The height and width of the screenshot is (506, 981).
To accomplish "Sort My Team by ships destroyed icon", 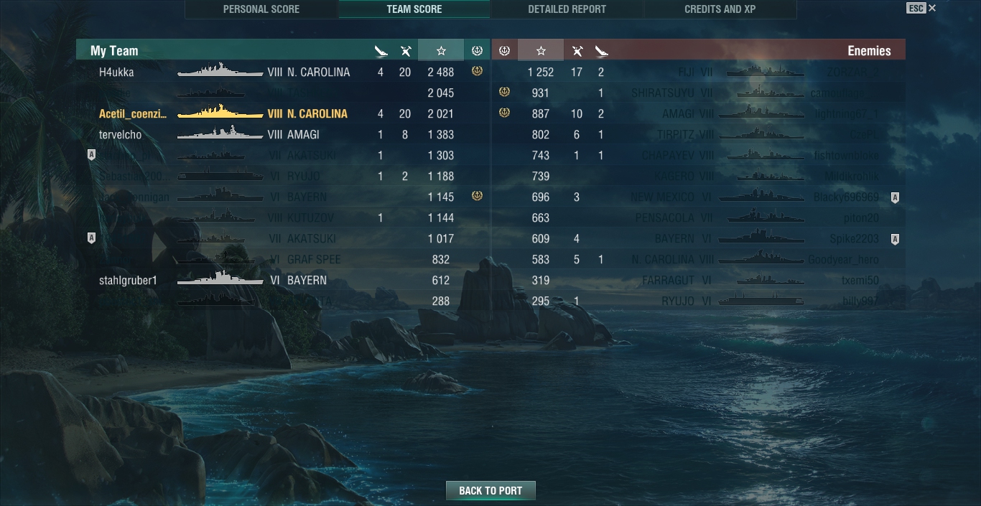I will click(x=381, y=51).
